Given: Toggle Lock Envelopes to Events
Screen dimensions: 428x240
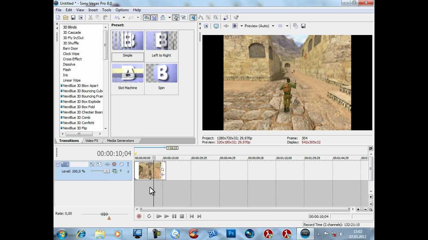Looking at the screenshot, I should pyautogui.click(x=176, y=18).
